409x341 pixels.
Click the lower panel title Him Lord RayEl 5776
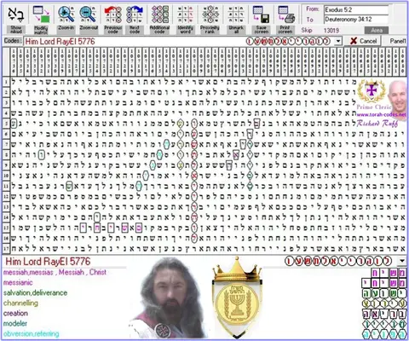click(x=48, y=261)
